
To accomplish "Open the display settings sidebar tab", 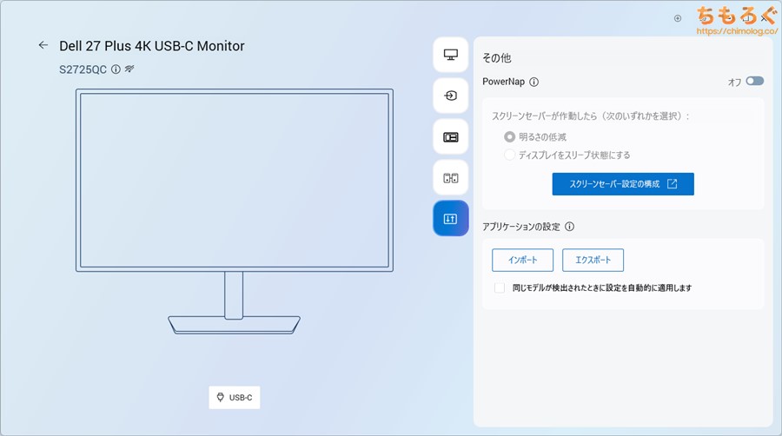I will 450,55.
